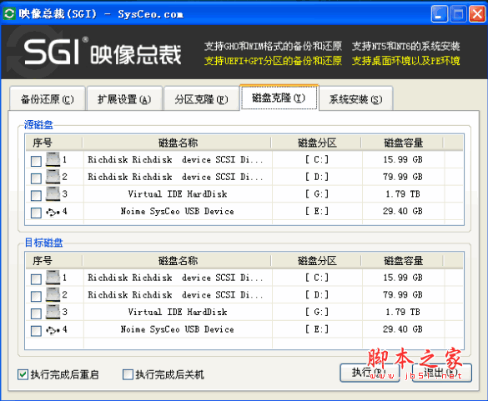Check target disk 1 checkbox (C:)
Viewport: 488px width, 401px height.
36,279
